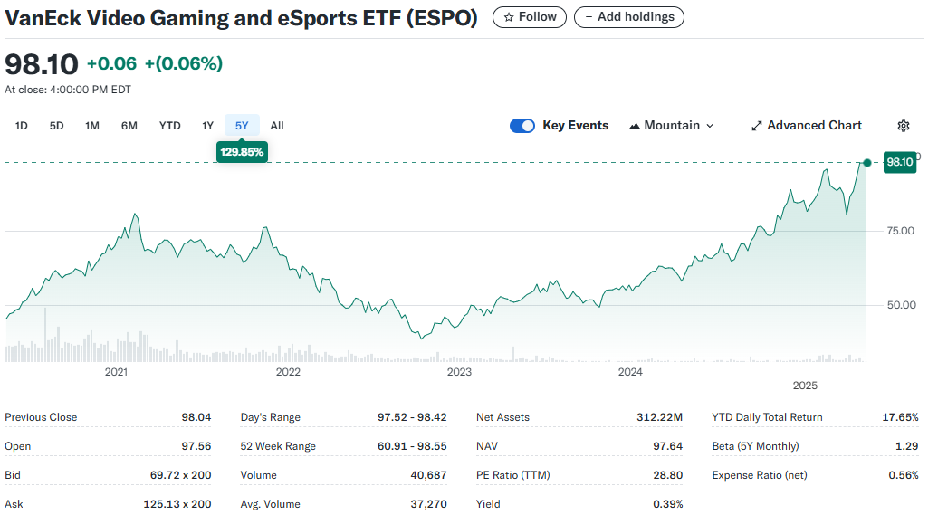Click the Net Assets label
Image resolution: width=938 pixels, height=515 pixels.
[502, 417]
